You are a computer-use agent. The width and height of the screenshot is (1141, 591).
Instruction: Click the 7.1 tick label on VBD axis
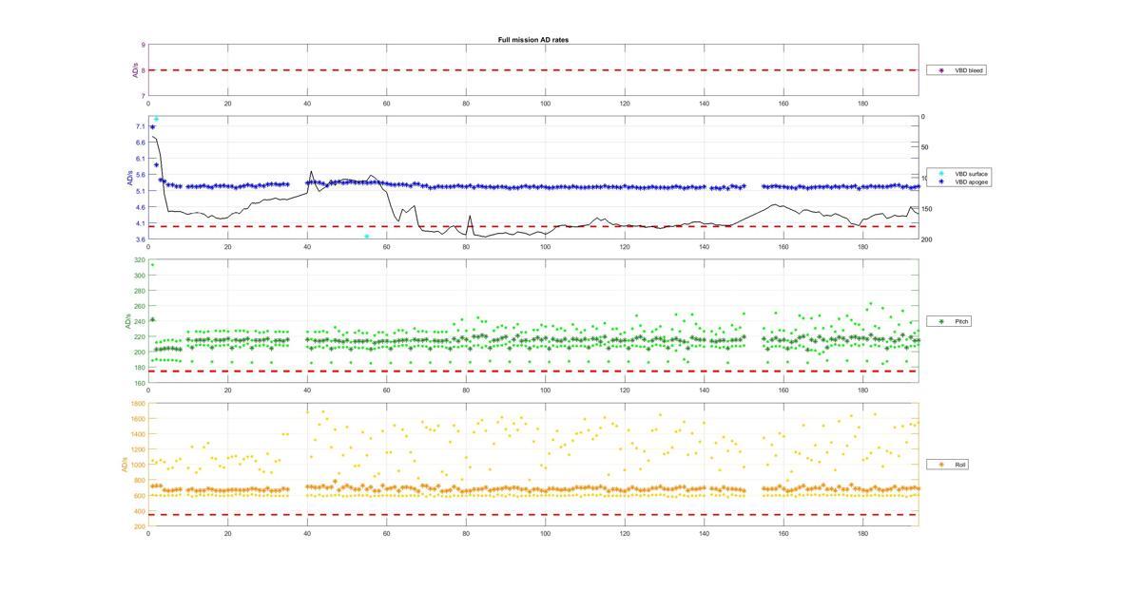tap(141, 126)
